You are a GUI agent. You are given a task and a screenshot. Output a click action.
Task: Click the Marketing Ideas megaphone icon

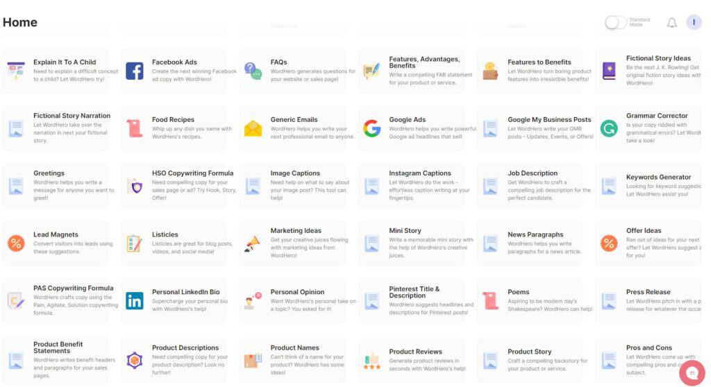(x=253, y=243)
